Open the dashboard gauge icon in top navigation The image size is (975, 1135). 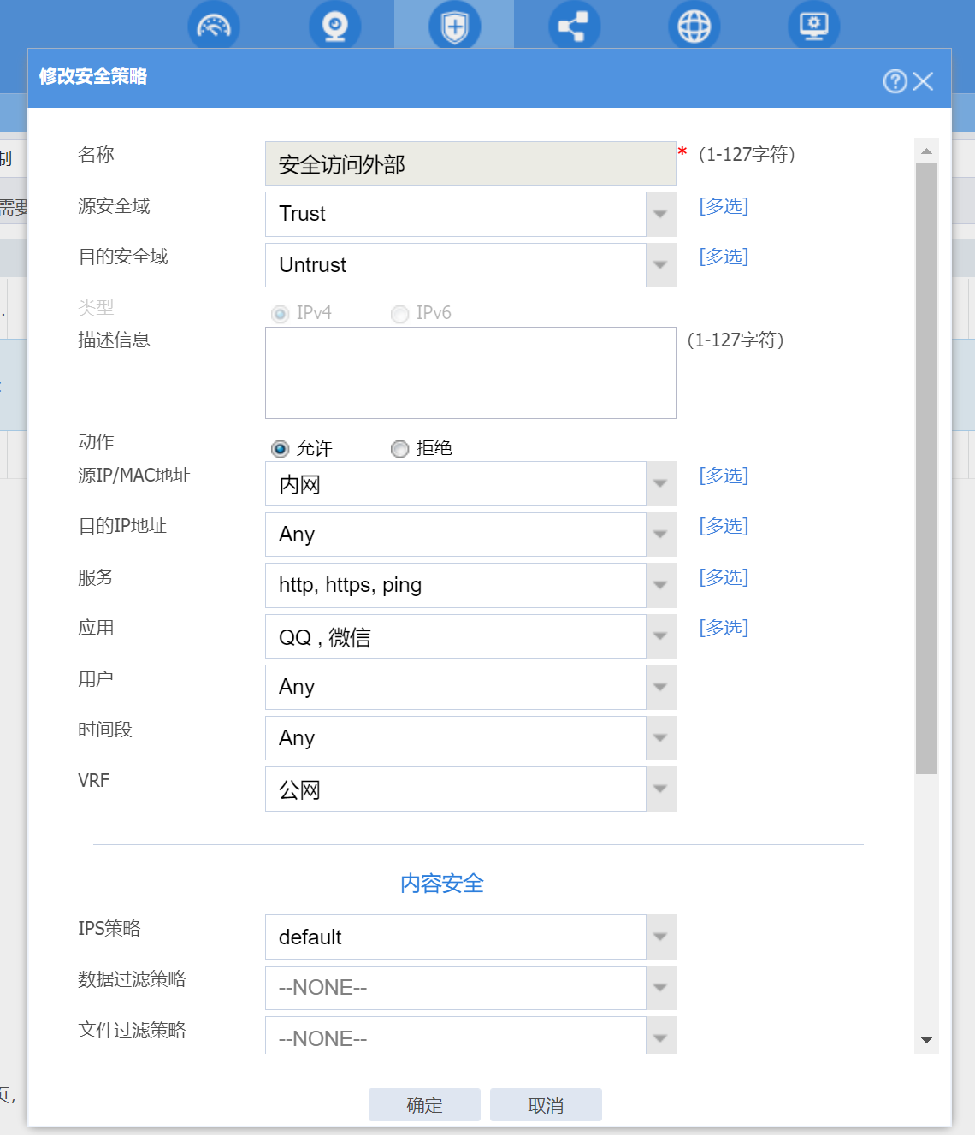click(x=214, y=26)
